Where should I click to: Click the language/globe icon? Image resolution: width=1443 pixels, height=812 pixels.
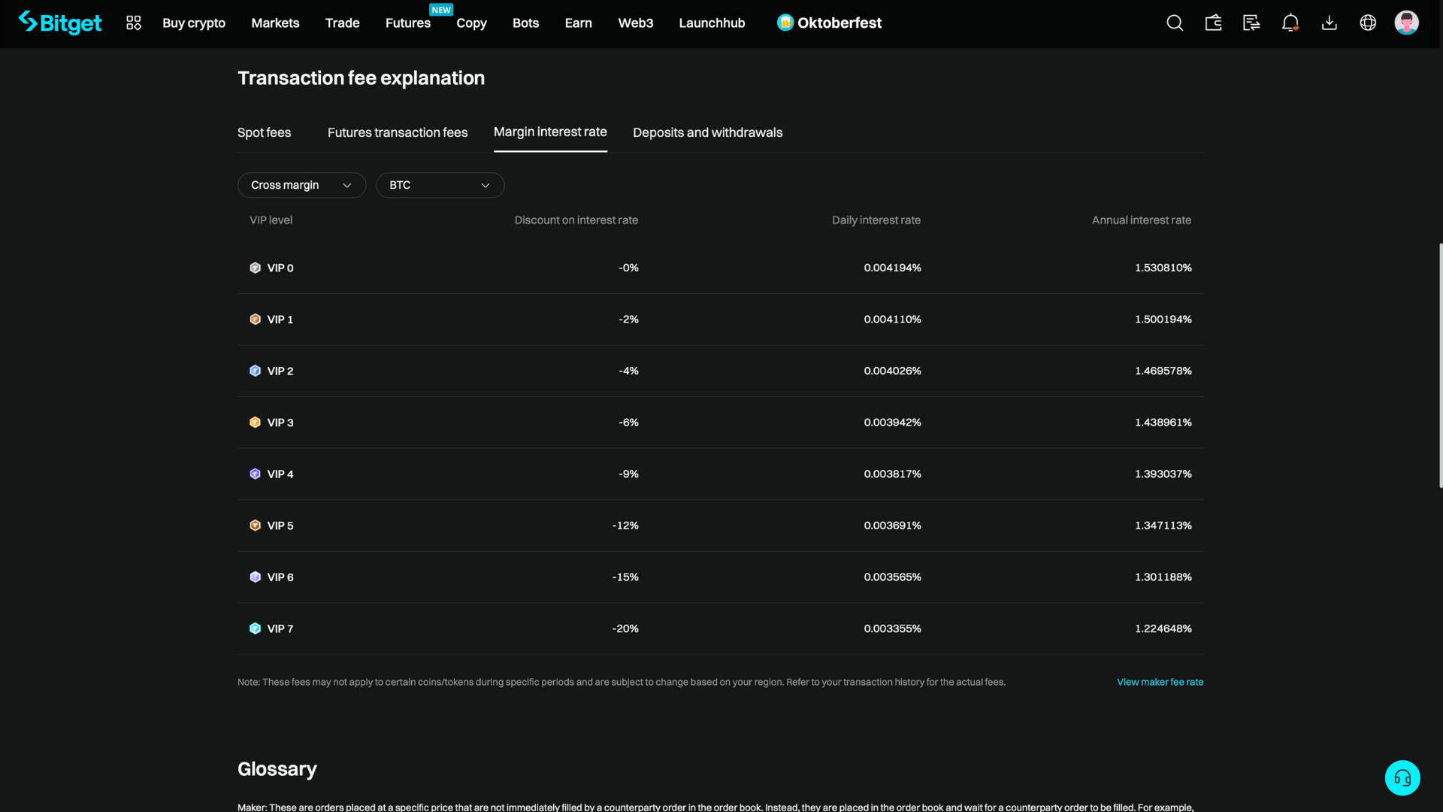[1369, 23]
